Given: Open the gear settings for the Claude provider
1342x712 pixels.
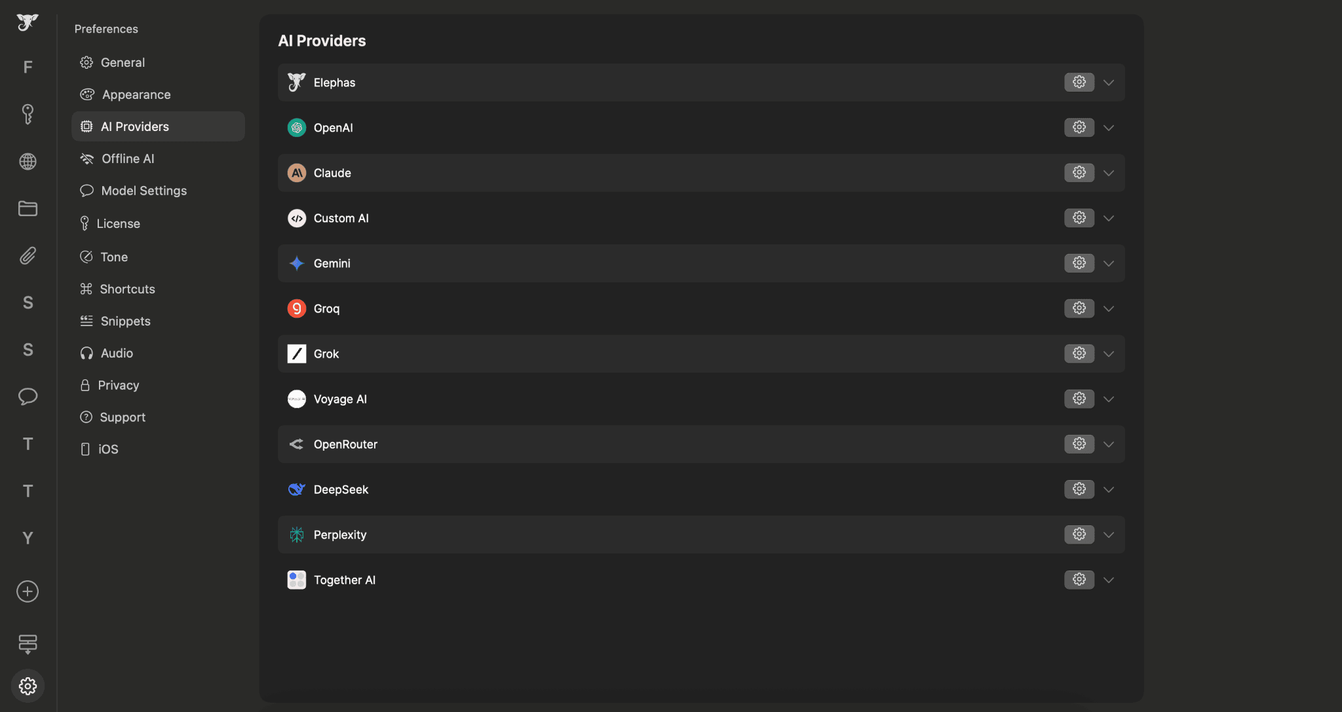Looking at the screenshot, I should (x=1079, y=173).
